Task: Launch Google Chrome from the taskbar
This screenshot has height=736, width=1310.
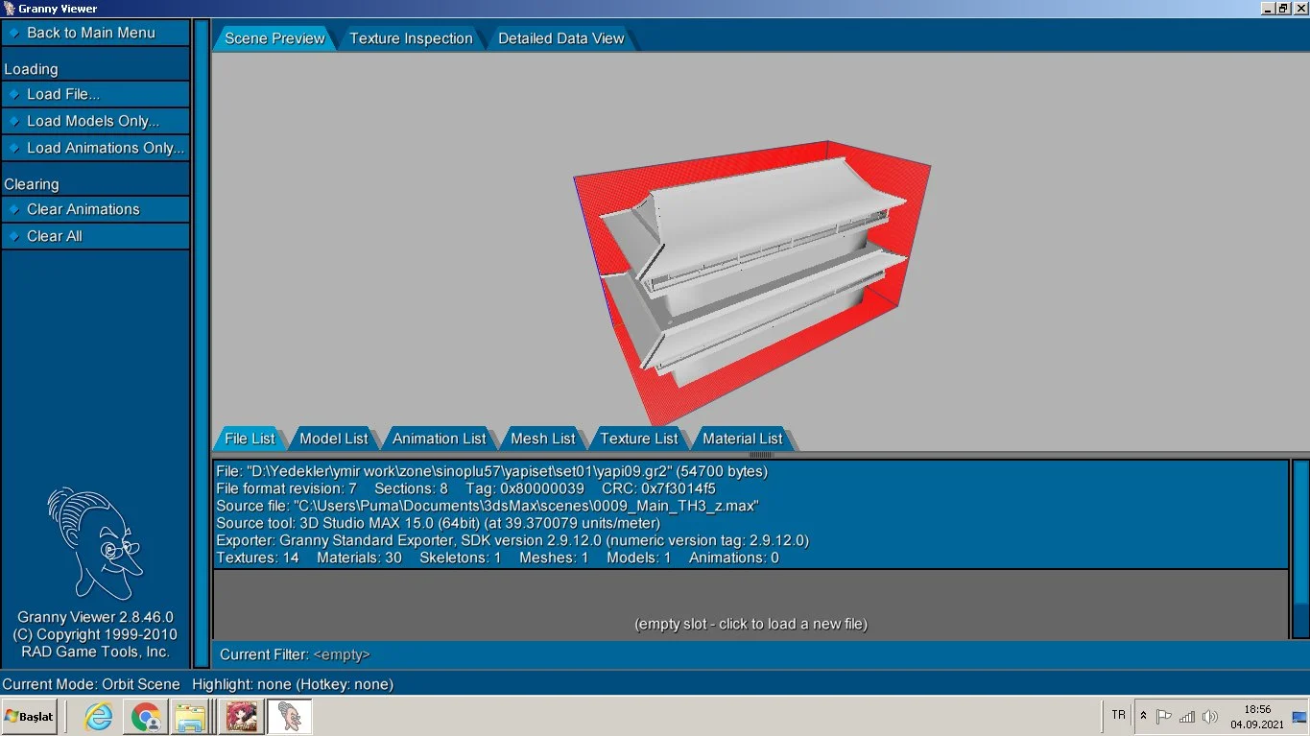Action: click(146, 717)
